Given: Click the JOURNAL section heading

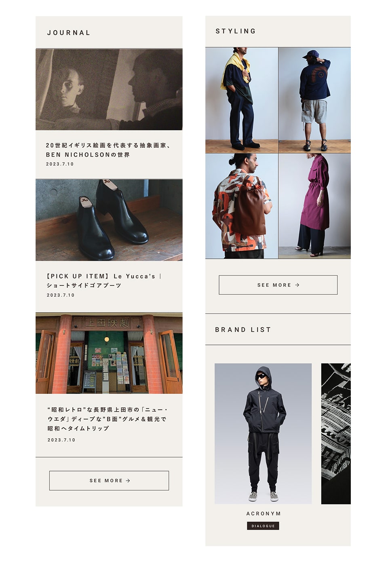Looking at the screenshot, I should pyautogui.click(x=69, y=33).
